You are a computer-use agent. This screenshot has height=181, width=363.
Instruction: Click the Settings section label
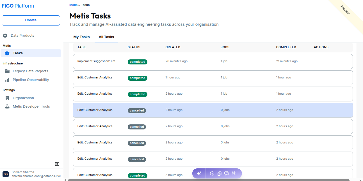click(9, 90)
